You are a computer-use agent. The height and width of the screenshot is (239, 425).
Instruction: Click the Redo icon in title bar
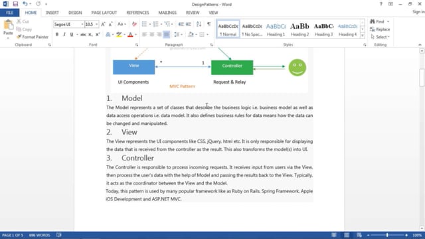click(39, 4)
